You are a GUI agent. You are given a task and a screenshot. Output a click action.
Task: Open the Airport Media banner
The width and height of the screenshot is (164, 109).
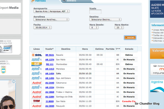pyautogui.click(x=10, y=8)
